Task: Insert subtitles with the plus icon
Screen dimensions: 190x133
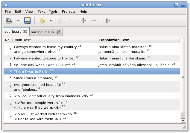Action: coord(83,21)
